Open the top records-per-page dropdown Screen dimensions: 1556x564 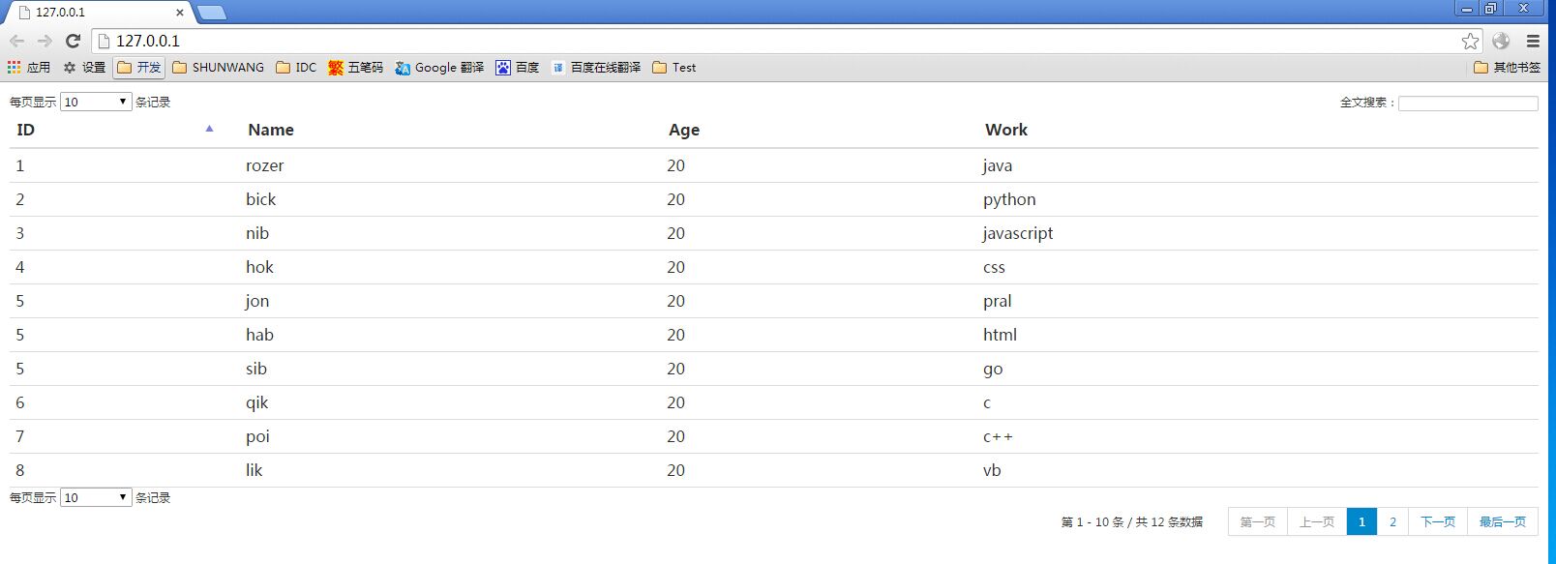coord(96,102)
